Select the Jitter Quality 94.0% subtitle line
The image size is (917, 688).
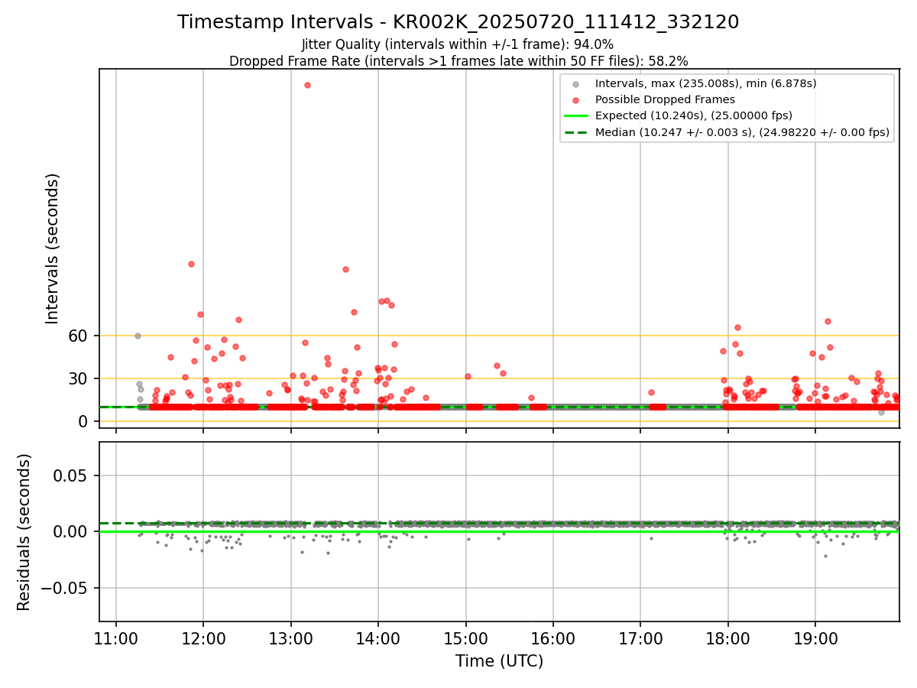(x=458, y=44)
